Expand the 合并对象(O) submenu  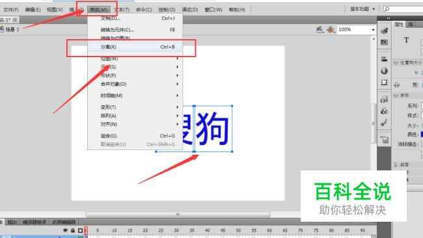pyautogui.click(x=135, y=84)
